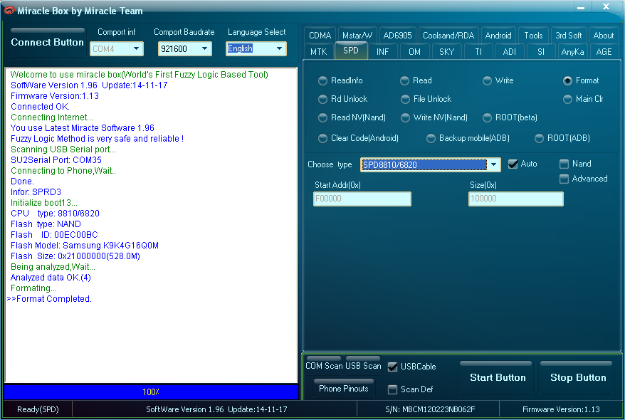The height and width of the screenshot is (420, 625).
Task: Minimize the Miracle Box window
Action: pyautogui.click(x=581, y=8)
